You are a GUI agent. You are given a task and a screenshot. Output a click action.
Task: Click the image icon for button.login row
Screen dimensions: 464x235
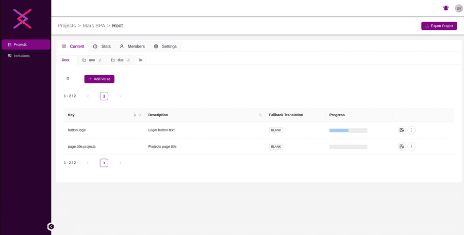coord(402,130)
